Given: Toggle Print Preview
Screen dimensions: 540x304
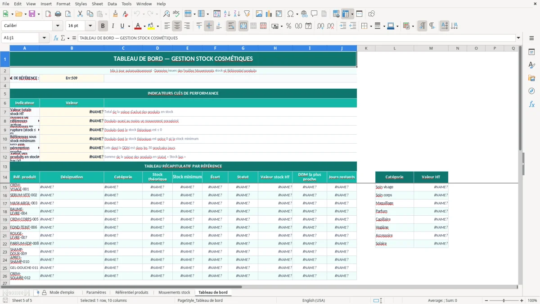Looking at the screenshot, I should 67,14.
